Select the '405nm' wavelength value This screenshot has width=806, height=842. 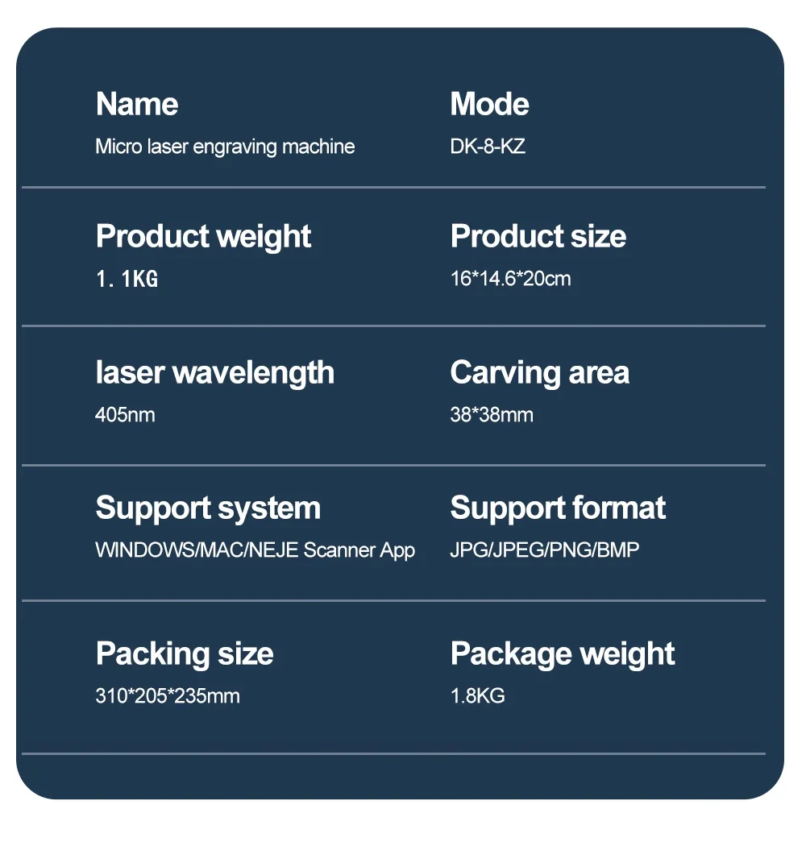[125, 415]
